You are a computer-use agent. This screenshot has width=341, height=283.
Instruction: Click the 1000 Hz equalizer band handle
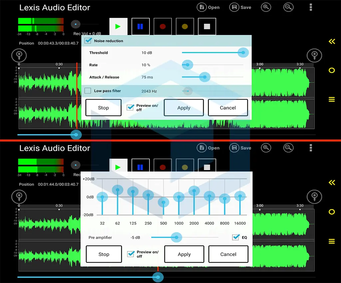click(179, 197)
